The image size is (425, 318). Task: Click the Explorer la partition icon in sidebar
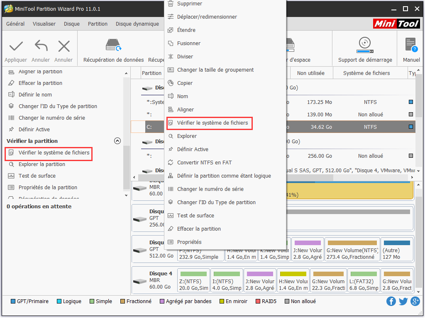(11, 164)
